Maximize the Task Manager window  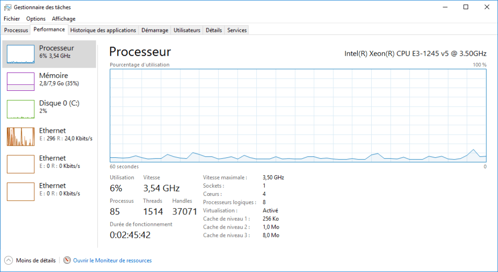tap(466, 7)
